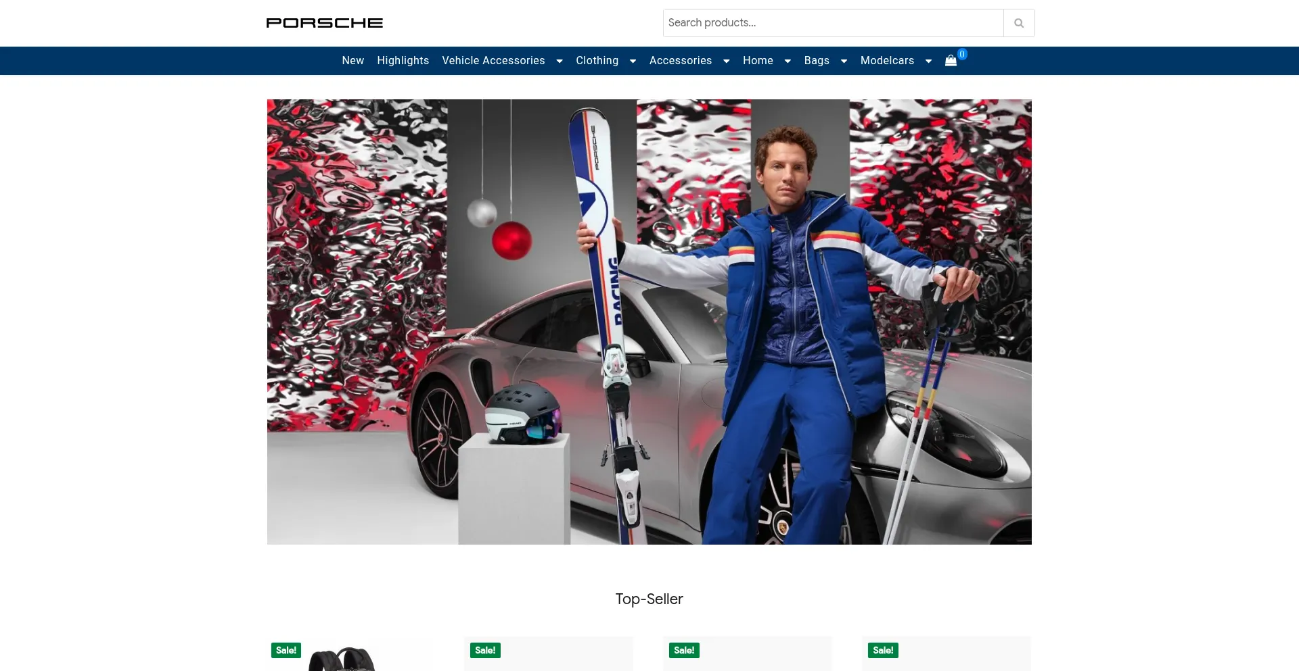Open the Modelcars menu

click(888, 61)
